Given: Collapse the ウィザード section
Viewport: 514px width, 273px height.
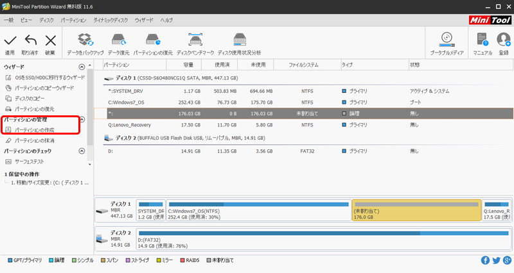Looking at the screenshot, I should point(82,67).
